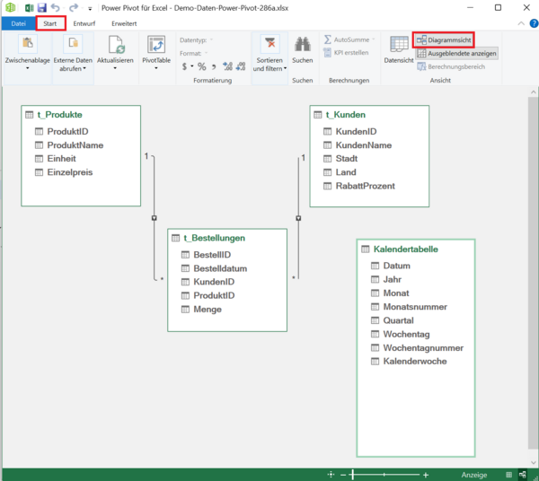Click the Undo arrow in quick access toolbar

(56, 7)
